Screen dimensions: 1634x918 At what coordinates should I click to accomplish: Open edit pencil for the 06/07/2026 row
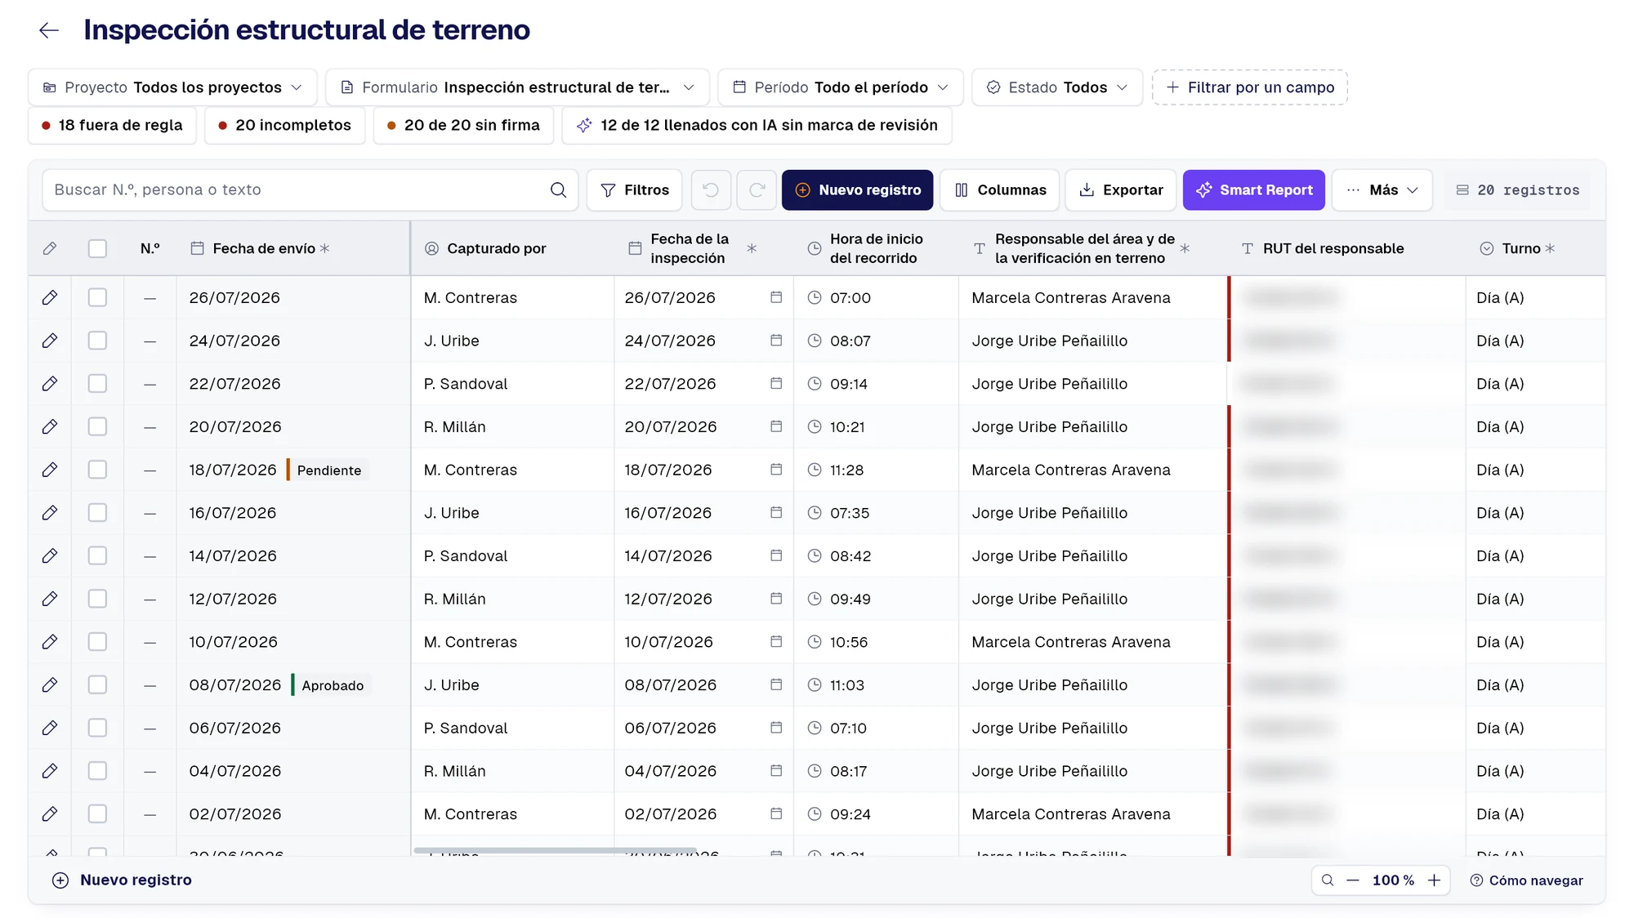50,728
